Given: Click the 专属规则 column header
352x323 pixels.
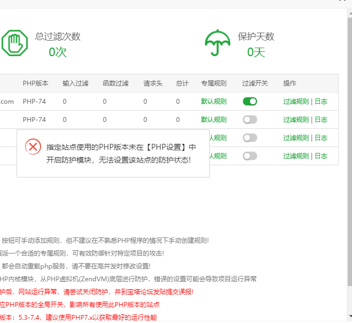Looking at the screenshot, I should pos(214,83).
